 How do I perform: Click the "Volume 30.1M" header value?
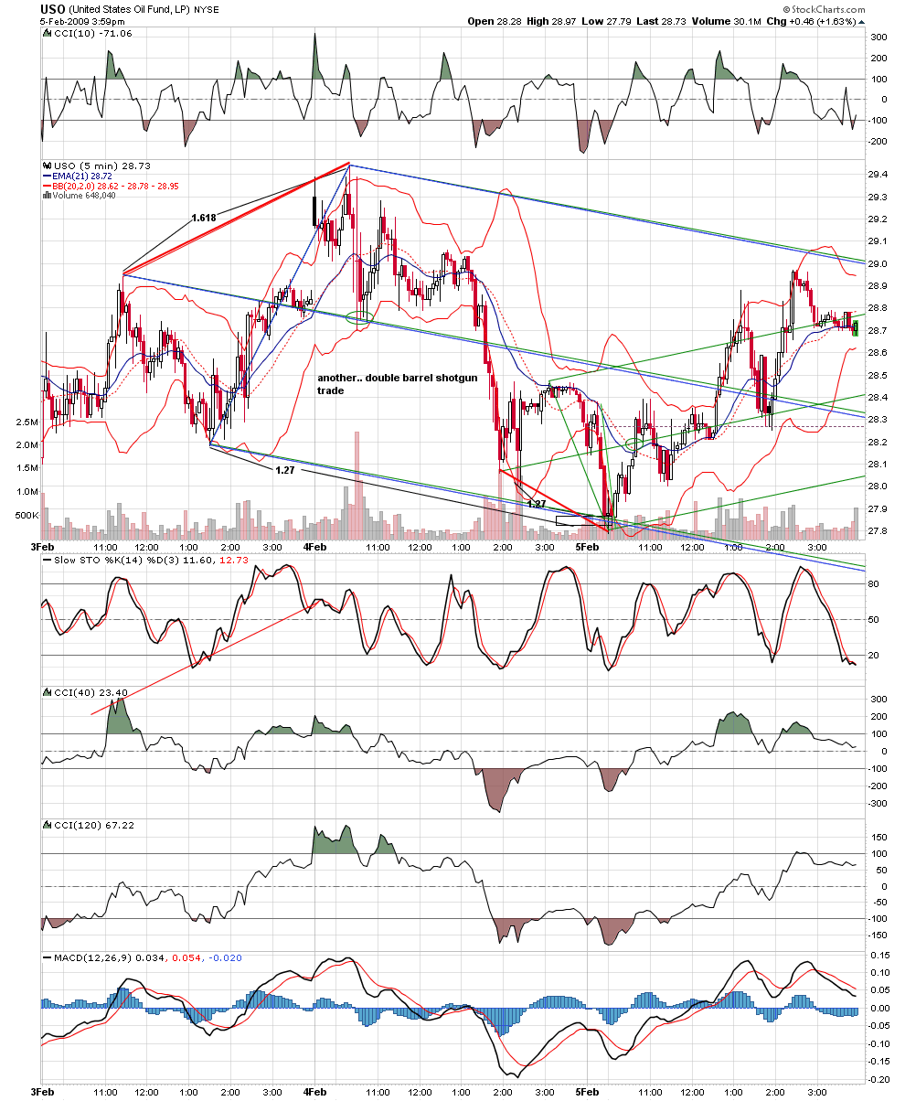point(729,21)
